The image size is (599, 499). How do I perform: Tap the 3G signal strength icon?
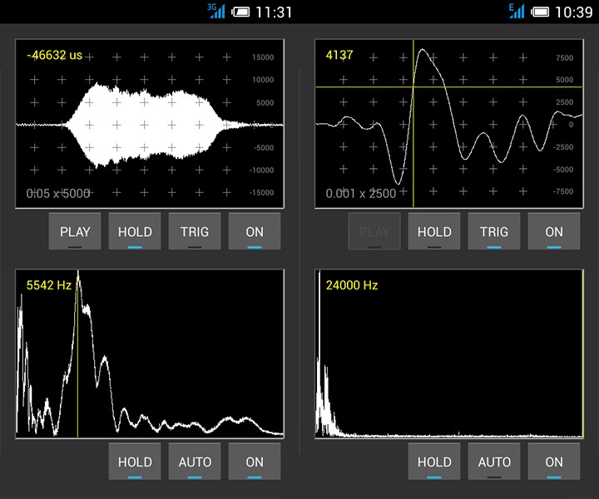click(x=217, y=11)
